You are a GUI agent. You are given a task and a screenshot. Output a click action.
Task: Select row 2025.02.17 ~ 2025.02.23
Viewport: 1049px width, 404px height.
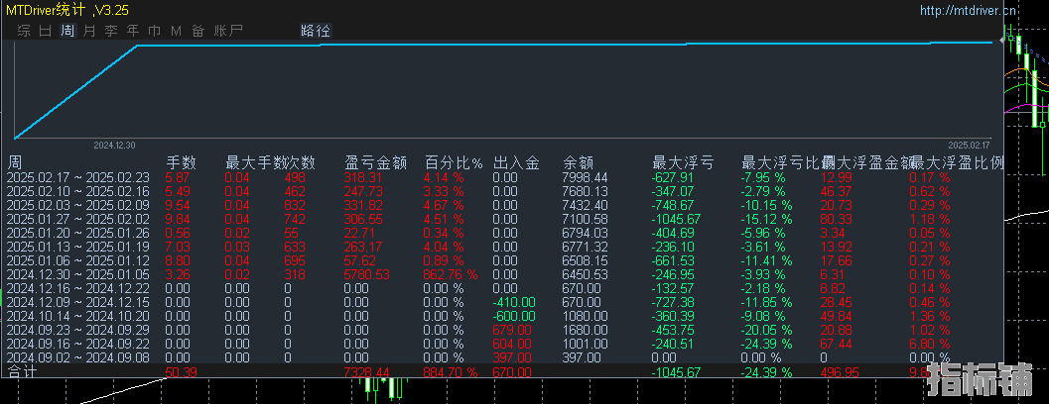504,177
